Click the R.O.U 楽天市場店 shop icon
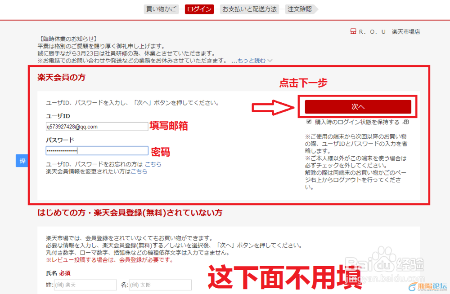 point(353,31)
